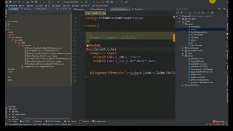Click the tool window toggle icon in the bottom-left corner
The width and height of the screenshot is (233, 131).
pos(6,124)
